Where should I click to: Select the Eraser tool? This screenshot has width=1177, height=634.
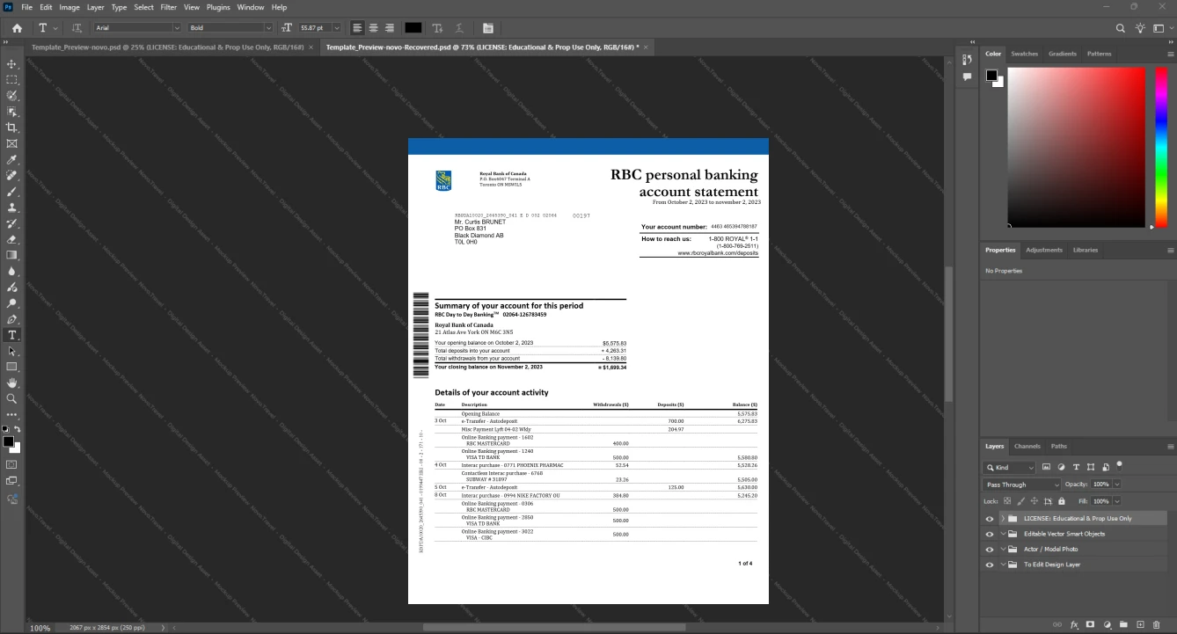(x=12, y=239)
